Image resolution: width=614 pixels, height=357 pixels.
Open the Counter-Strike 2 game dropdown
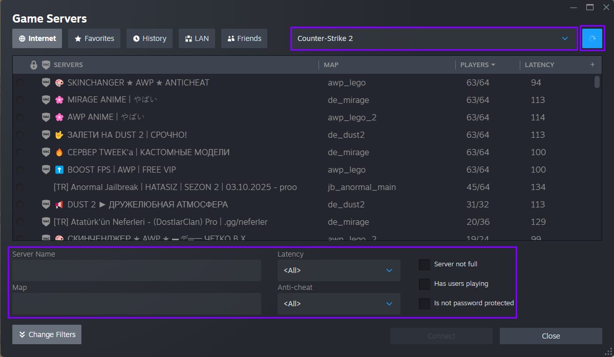click(x=434, y=38)
